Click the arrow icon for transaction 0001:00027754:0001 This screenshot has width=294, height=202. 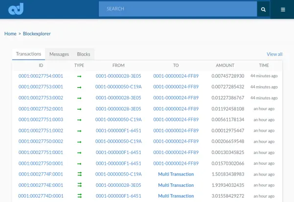79,76
